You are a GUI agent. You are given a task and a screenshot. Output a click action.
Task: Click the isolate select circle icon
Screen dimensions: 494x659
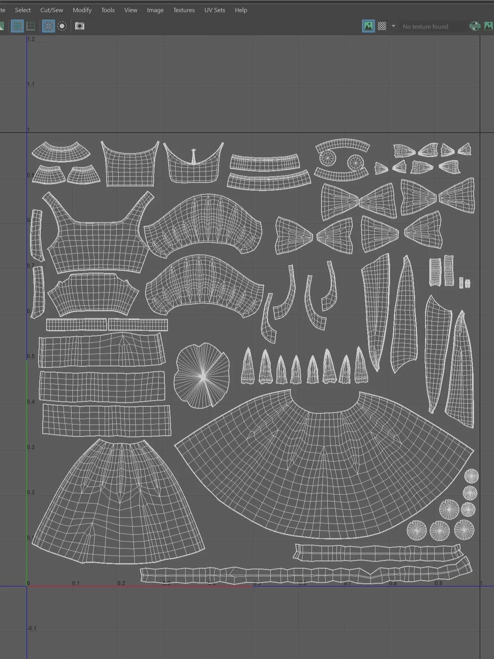point(62,26)
